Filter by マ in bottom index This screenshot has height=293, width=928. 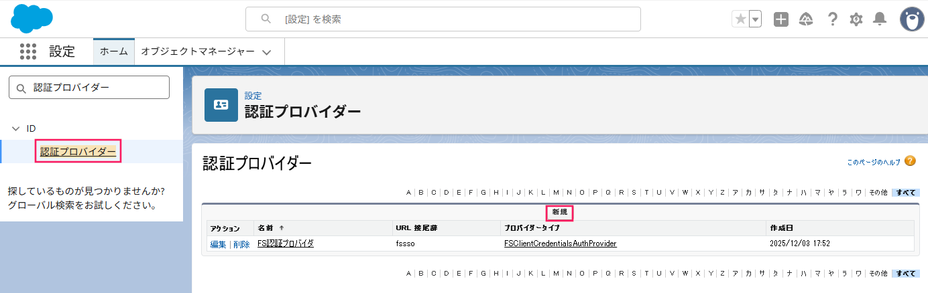(817, 273)
